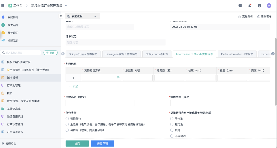Expand the 发起流程 dropdown
This screenshot has height=148, width=277.
click(x=82, y=16)
